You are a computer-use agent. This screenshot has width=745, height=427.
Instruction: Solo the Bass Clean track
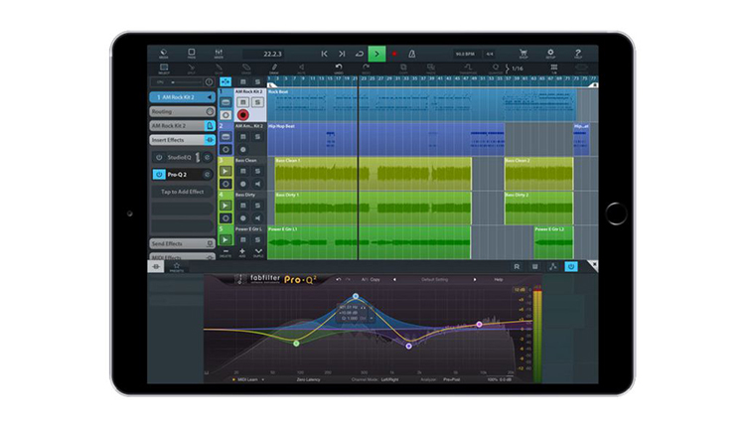[257, 171]
